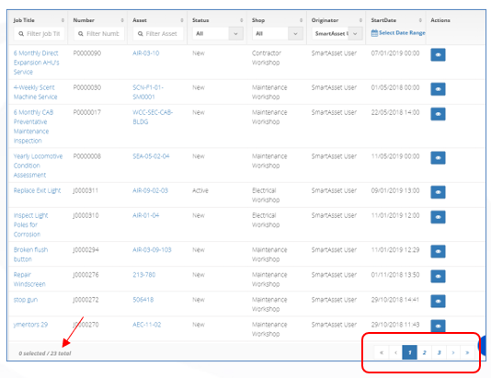Screen dimensions: 491x378
Task: View the Repair Windscreen job
Action: click(x=438, y=276)
